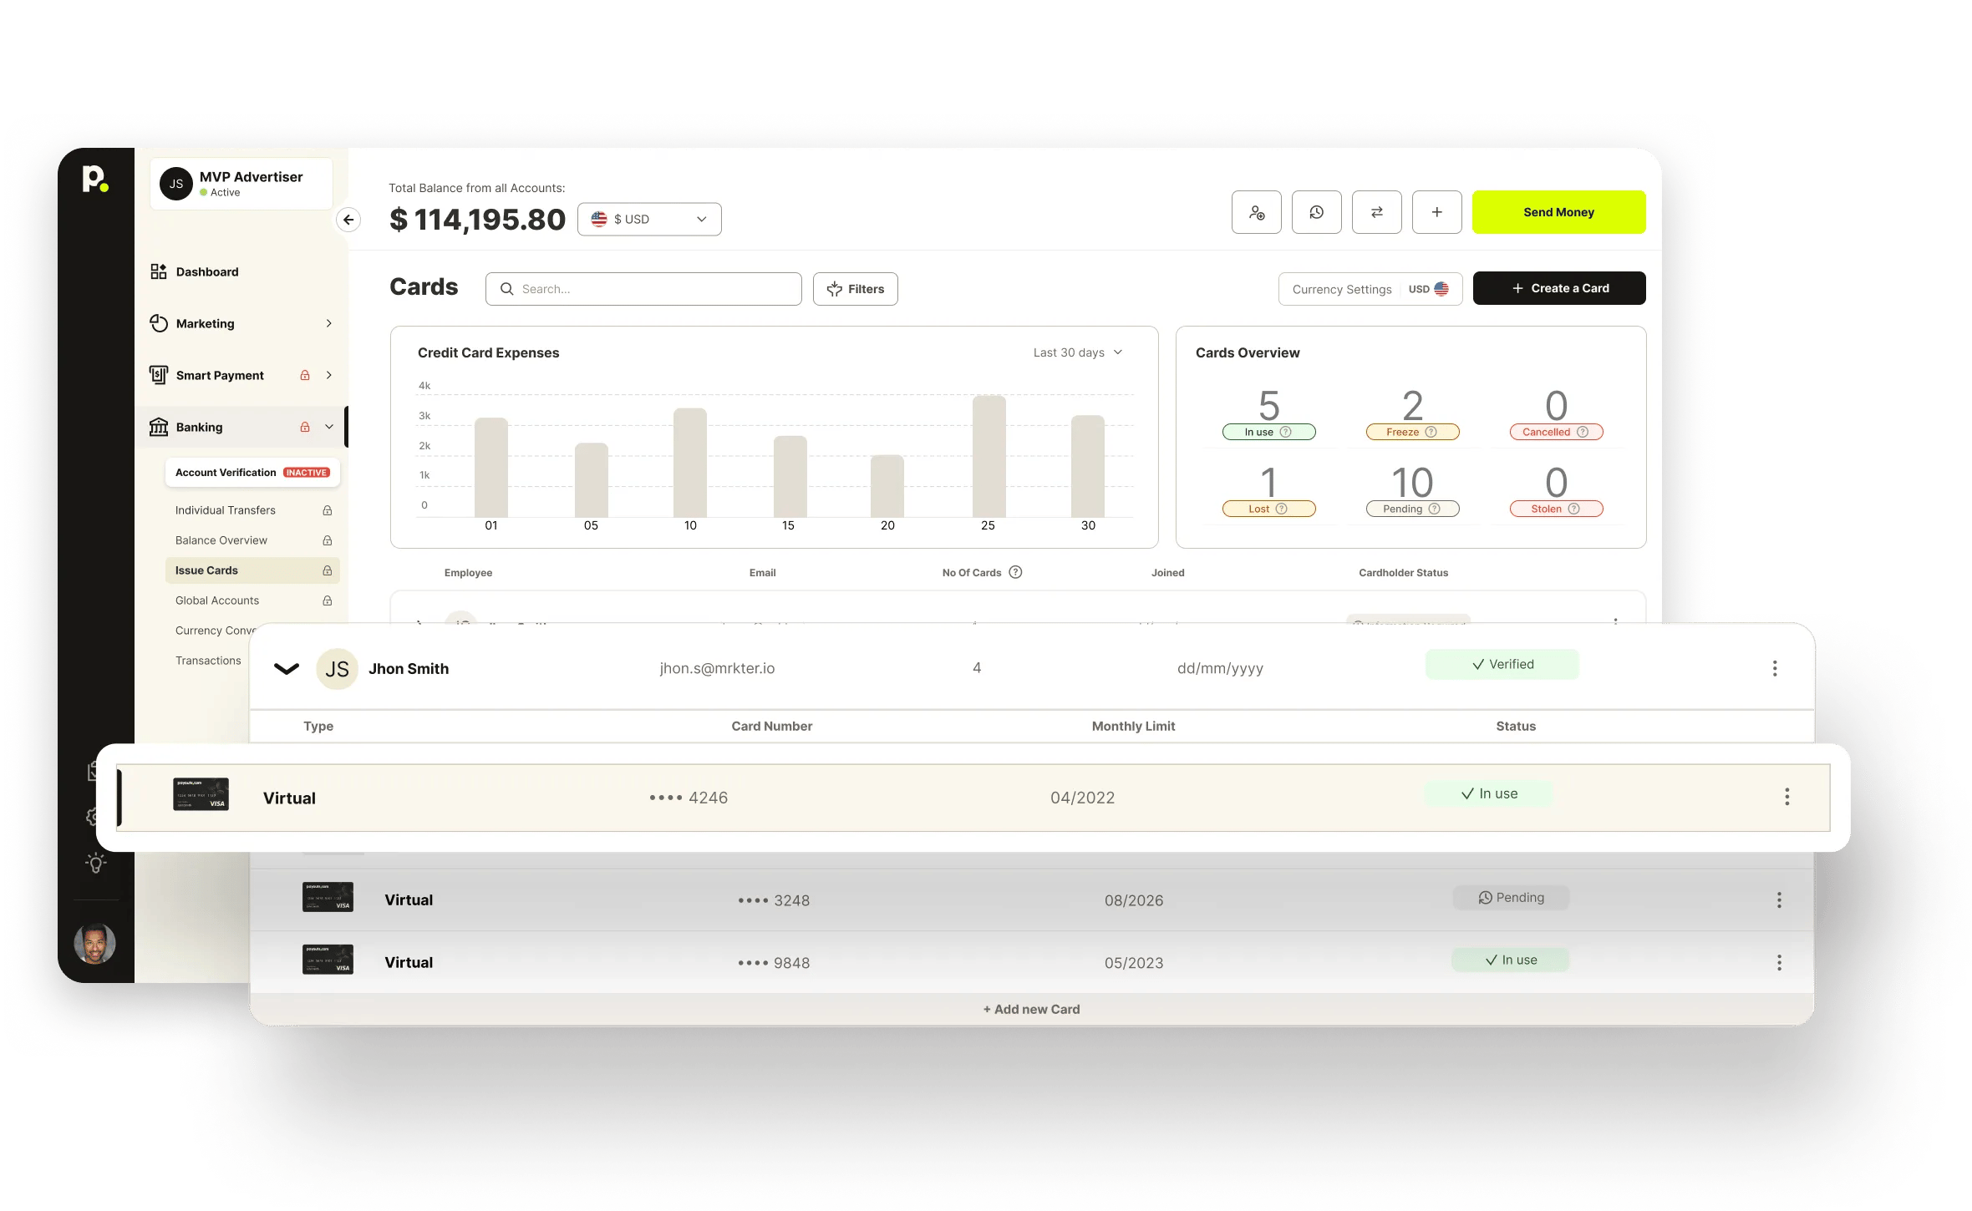
Task: Select Issue Cards in the Banking menu
Action: click(x=207, y=570)
